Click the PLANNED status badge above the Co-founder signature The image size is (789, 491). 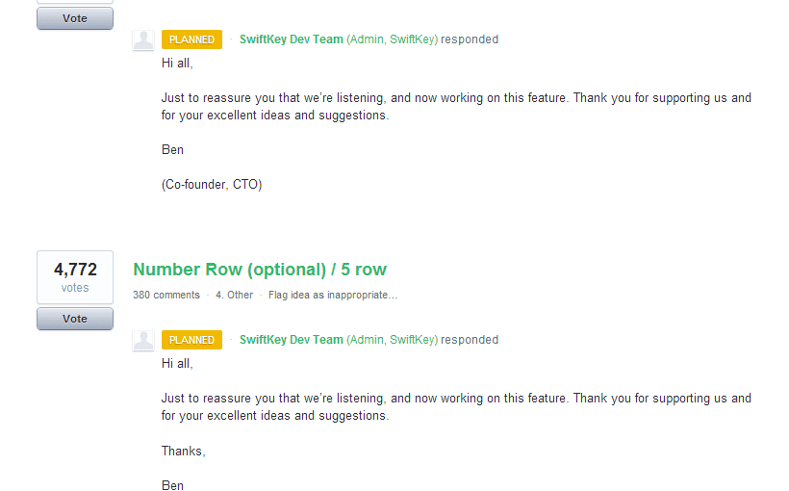(191, 39)
